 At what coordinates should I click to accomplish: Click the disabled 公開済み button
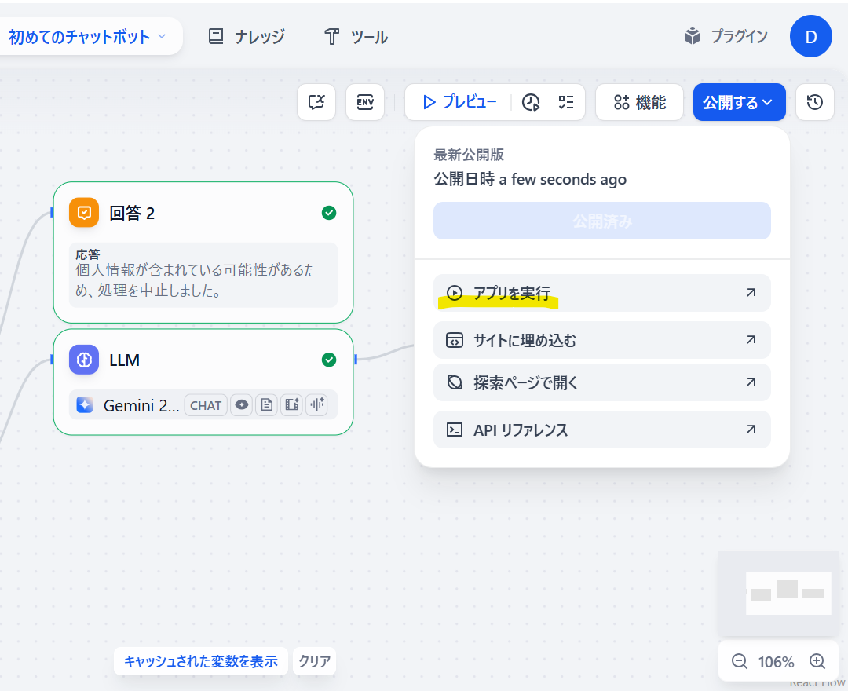pyautogui.click(x=602, y=221)
